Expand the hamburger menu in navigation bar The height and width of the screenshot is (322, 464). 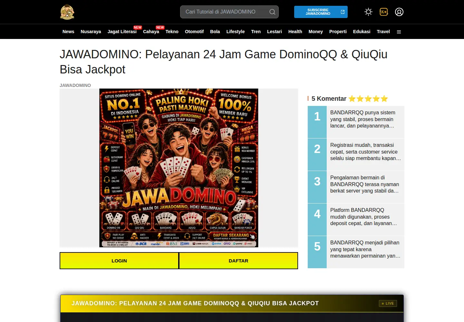pos(399,32)
